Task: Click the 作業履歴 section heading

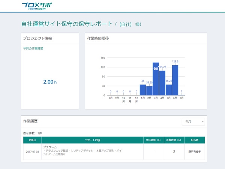Action: 30,121
